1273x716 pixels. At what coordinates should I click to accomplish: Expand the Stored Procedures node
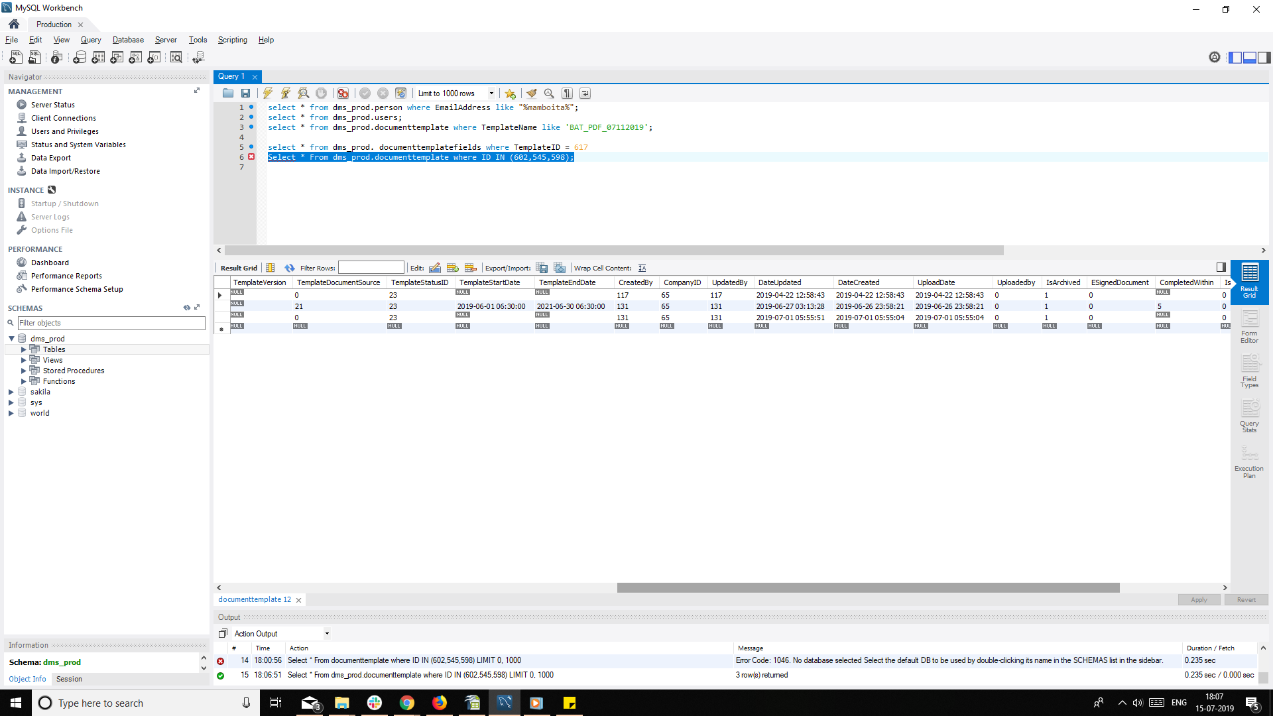[24, 371]
